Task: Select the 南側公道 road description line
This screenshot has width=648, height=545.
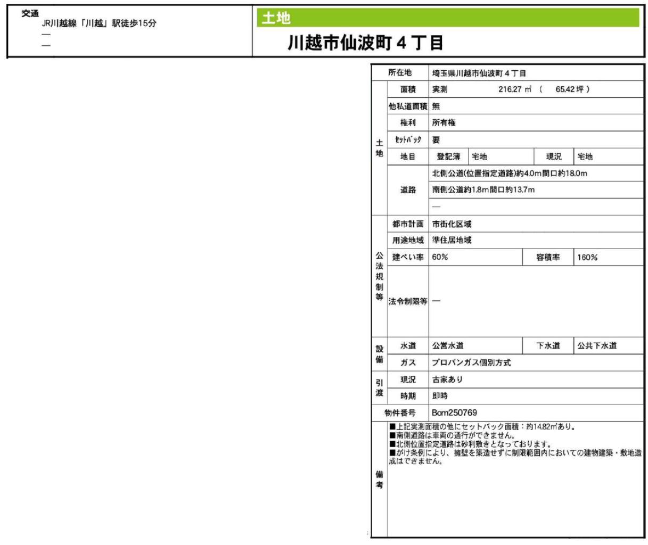Action: coord(483,190)
